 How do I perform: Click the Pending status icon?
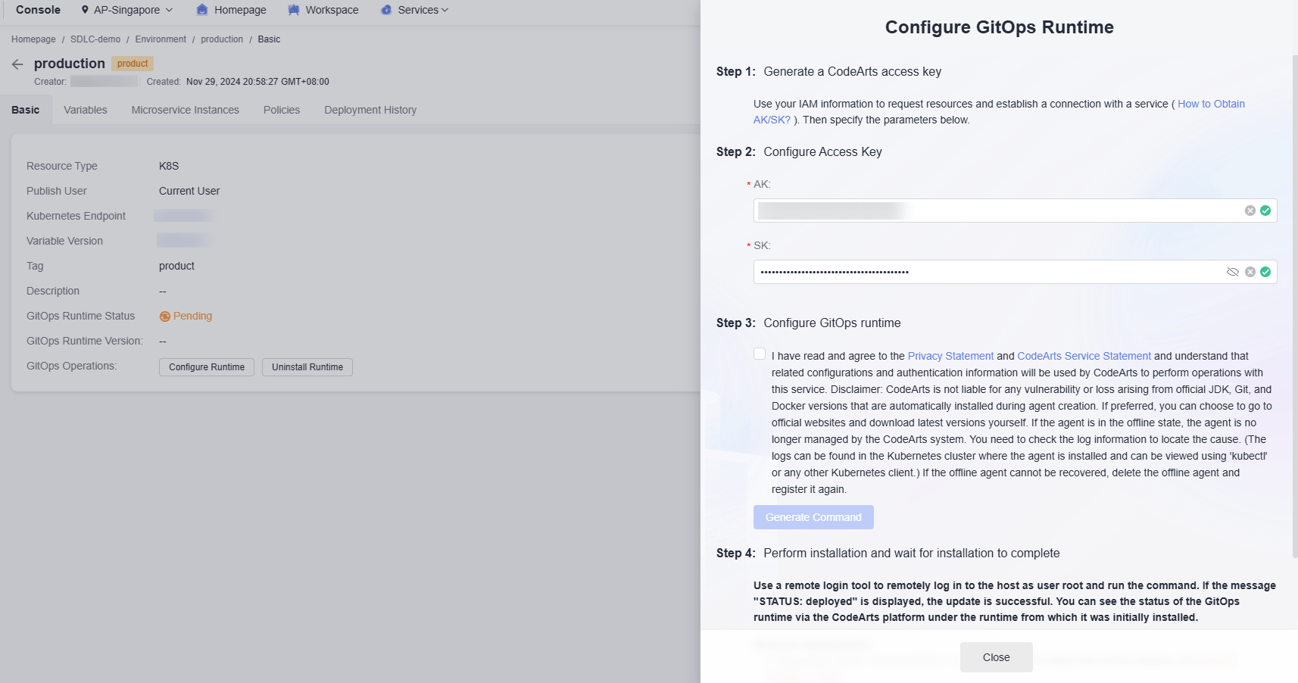[x=164, y=317]
